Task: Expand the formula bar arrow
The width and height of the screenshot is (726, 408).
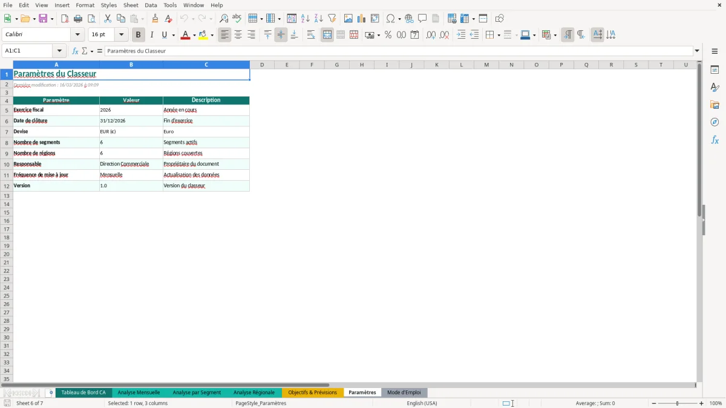Action: pyautogui.click(x=697, y=51)
